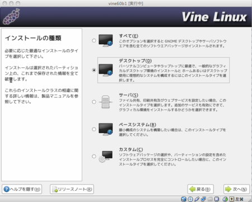Viewport: 252px width, 202px height.
Task: Click the monitor icon beside ベースシステム(B)
Action: [x=106, y=129]
